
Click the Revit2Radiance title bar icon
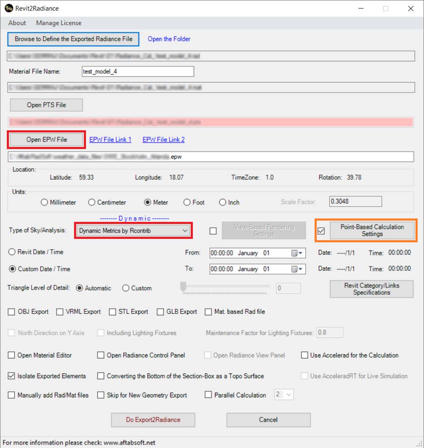pyautogui.click(x=9, y=8)
